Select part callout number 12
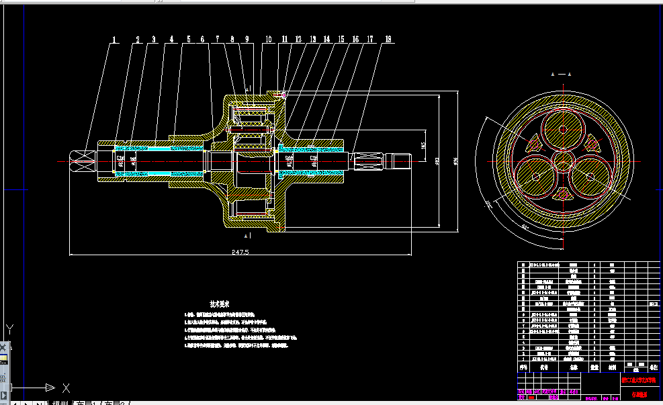The image size is (663, 405). click(298, 40)
